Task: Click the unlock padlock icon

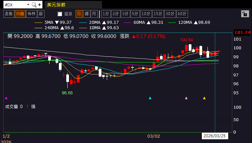Action: tap(245, 14)
